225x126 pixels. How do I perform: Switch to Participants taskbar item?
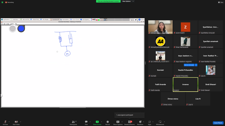[85, 20]
